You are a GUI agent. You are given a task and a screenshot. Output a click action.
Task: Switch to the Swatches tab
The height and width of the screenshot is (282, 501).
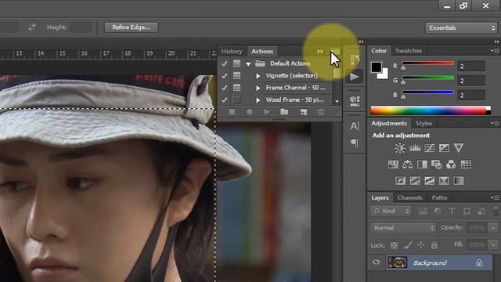click(x=409, y=50)
